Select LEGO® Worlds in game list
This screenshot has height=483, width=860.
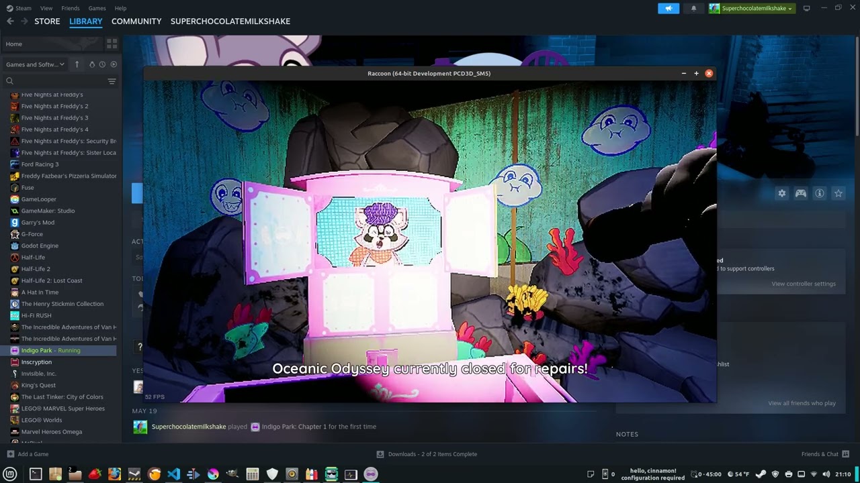[x=41, y=420]
